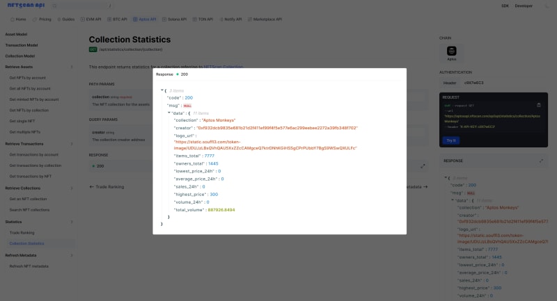
Task: Open Get single NFT
Action: [22, 121]
